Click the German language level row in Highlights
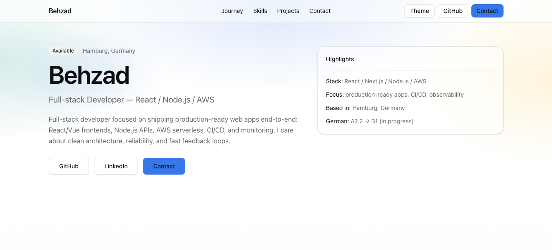552x250 pixels. [369, 121]
